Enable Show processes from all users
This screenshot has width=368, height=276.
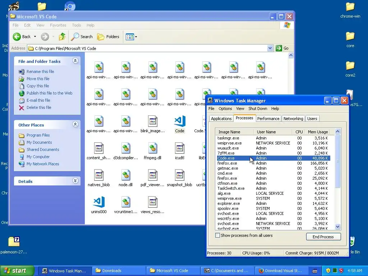tap(217, 235)
